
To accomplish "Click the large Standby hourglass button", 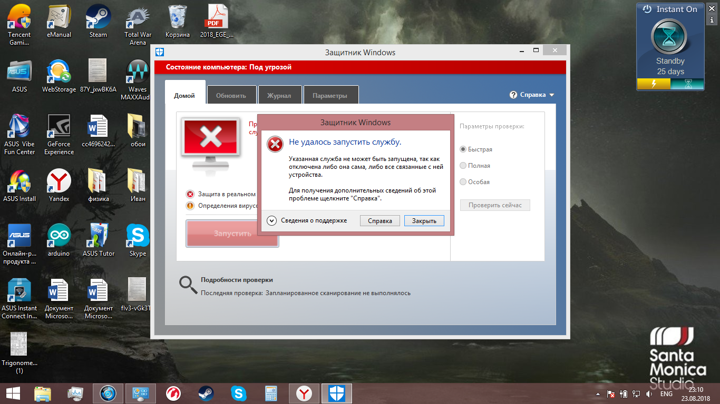I will pos(669,37).
